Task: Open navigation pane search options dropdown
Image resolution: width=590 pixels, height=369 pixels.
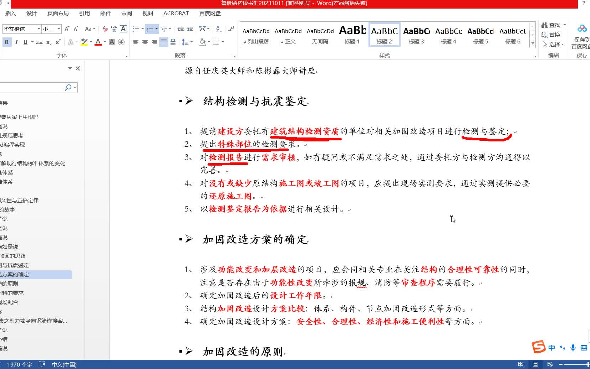Action: 75,88
